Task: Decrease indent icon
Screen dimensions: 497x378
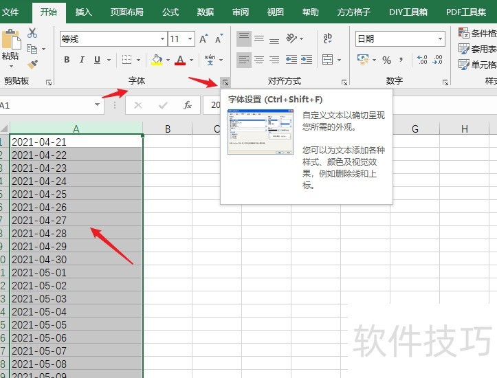Action: [291, 60]
